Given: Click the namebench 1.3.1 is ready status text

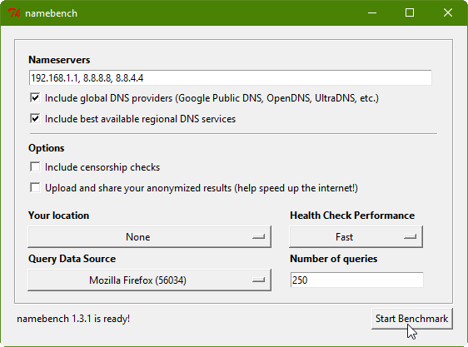Looking at the screenshot, I should (73, 319).
